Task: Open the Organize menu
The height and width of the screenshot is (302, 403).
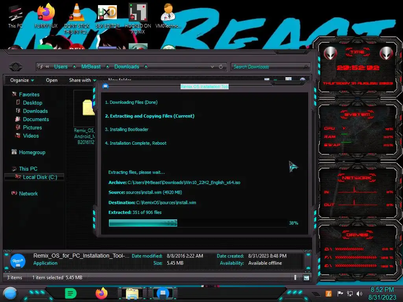Action: 22,80
